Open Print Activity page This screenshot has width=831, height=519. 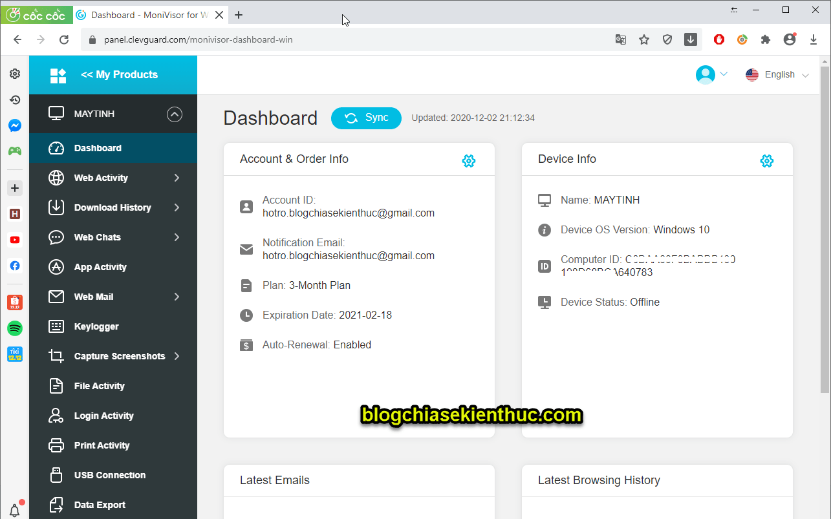click(x=113, y=445)
